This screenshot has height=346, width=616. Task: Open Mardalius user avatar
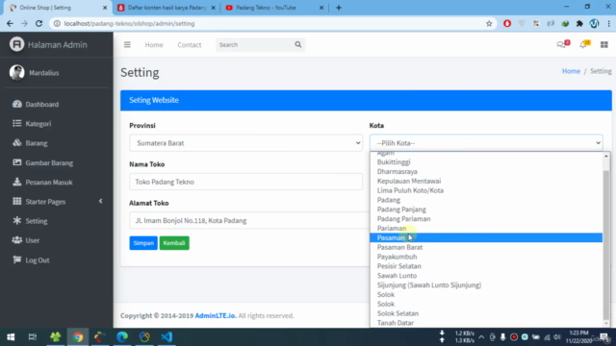pos(17,73)
